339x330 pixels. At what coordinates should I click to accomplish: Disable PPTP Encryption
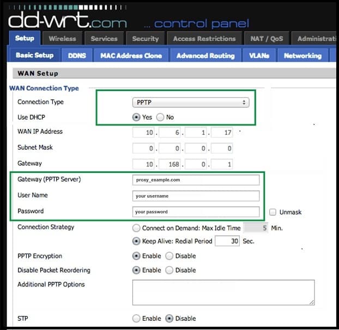pyautogui.click(x=169, y=256)
